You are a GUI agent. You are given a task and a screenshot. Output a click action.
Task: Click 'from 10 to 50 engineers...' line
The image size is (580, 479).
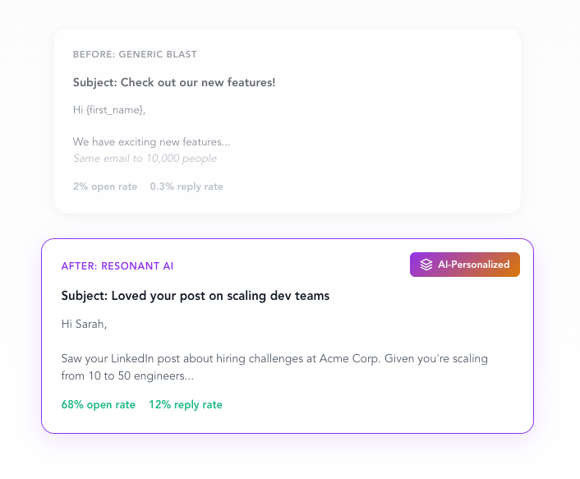click(x=127, y=375)
